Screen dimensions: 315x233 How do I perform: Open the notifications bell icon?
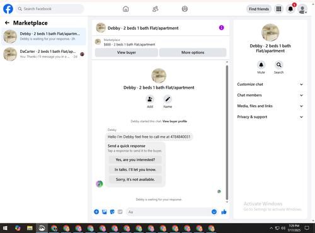pyautogui.click(x=290, y=9)
